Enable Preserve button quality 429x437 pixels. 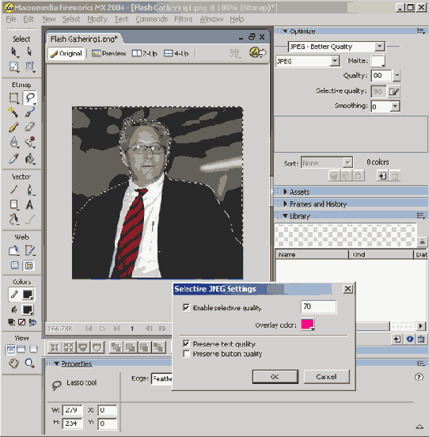coord(186,354)
